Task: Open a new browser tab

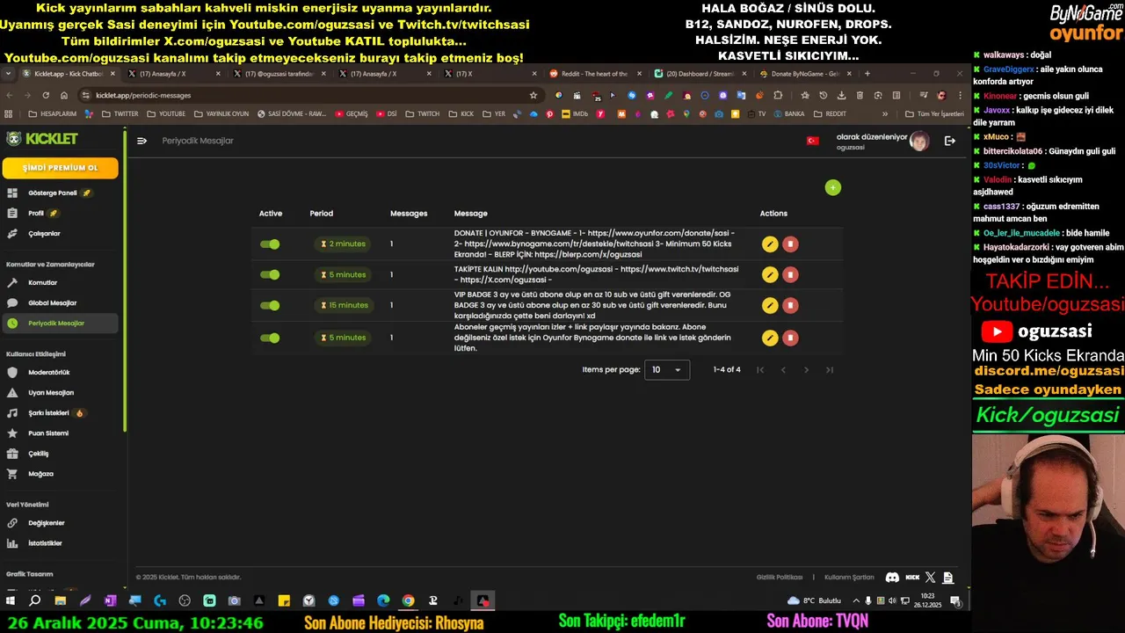Action: tap(867, 74)
